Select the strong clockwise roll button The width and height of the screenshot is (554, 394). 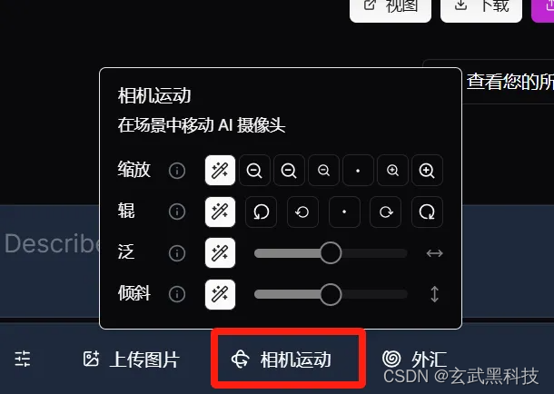point(427,212)
